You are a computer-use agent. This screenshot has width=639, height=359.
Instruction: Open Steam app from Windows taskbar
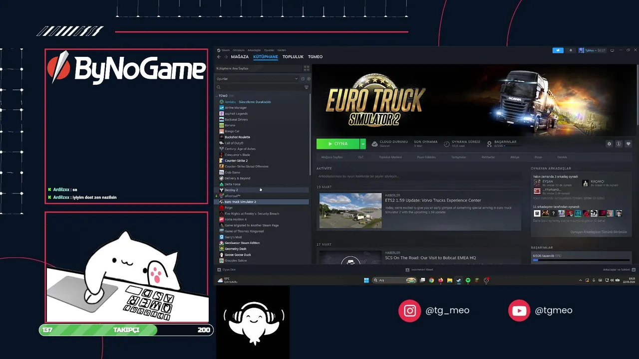pos(459,280)
